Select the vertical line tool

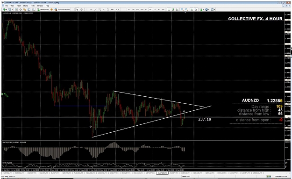tap(87, 9)
